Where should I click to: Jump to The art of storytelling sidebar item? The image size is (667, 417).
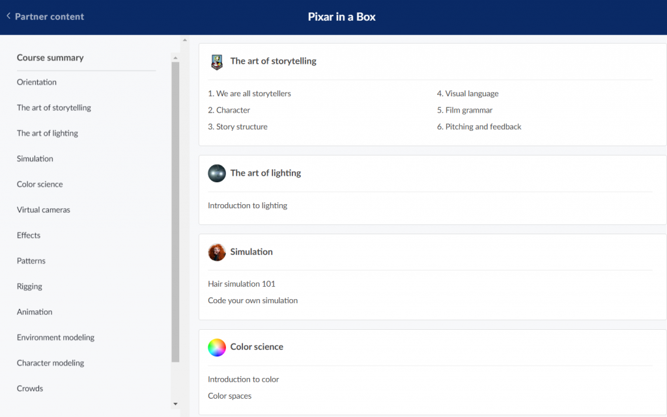(x=54, y=107)
